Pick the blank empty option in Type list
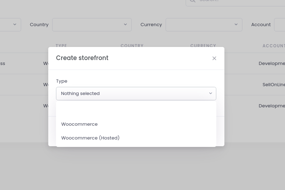Viewport: 285px width, 190px height. click(x=136, y=111)
